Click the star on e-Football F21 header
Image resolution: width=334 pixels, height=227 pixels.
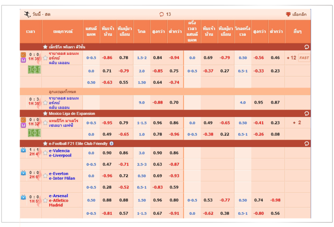coord(45,144)
